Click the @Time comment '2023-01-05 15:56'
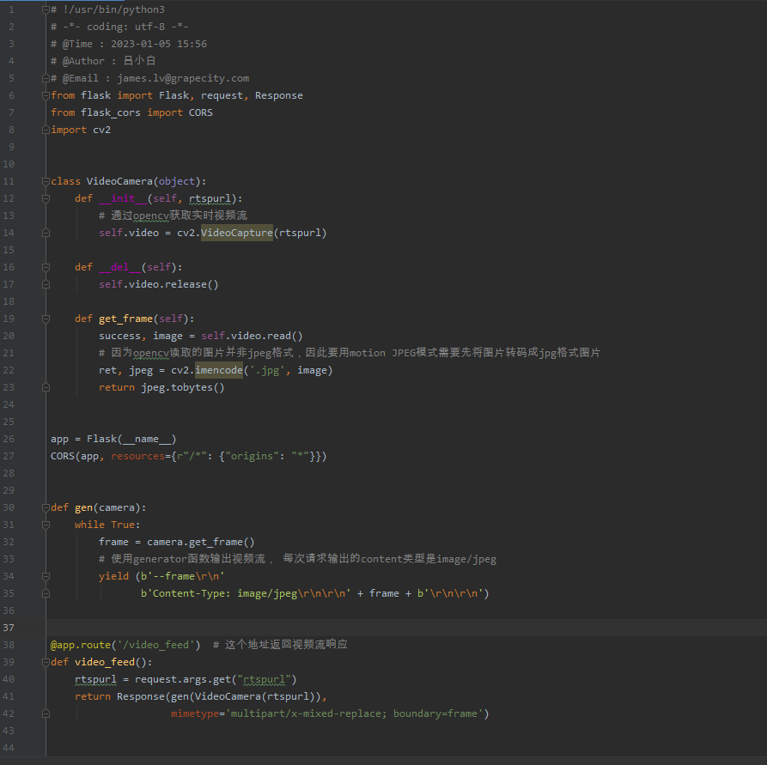Viewport: 767px width, 765px height. tap(159, 44)
